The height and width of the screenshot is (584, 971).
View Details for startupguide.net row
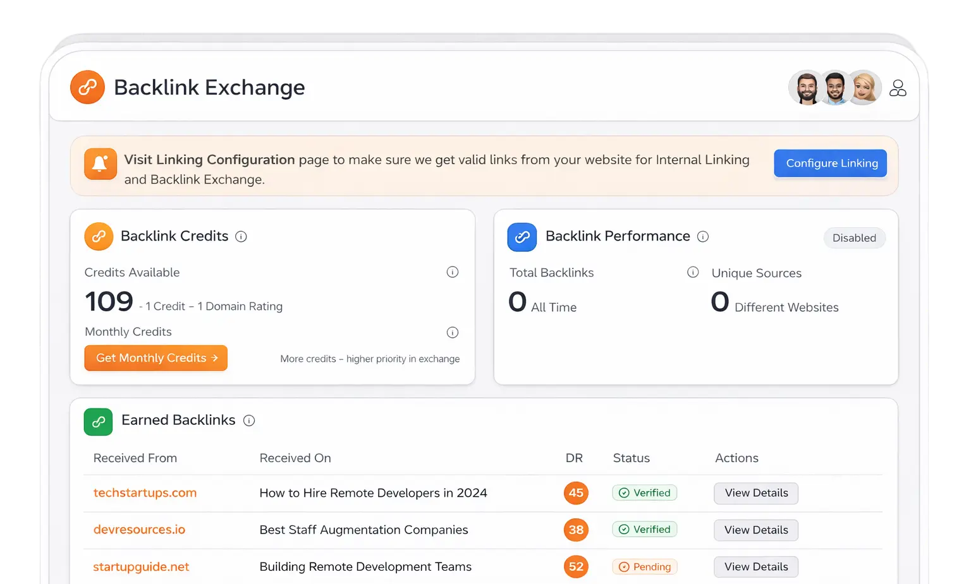pyautogui.click(x=756, y=567)
